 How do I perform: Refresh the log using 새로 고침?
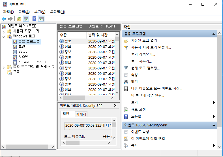pos(126,109)
